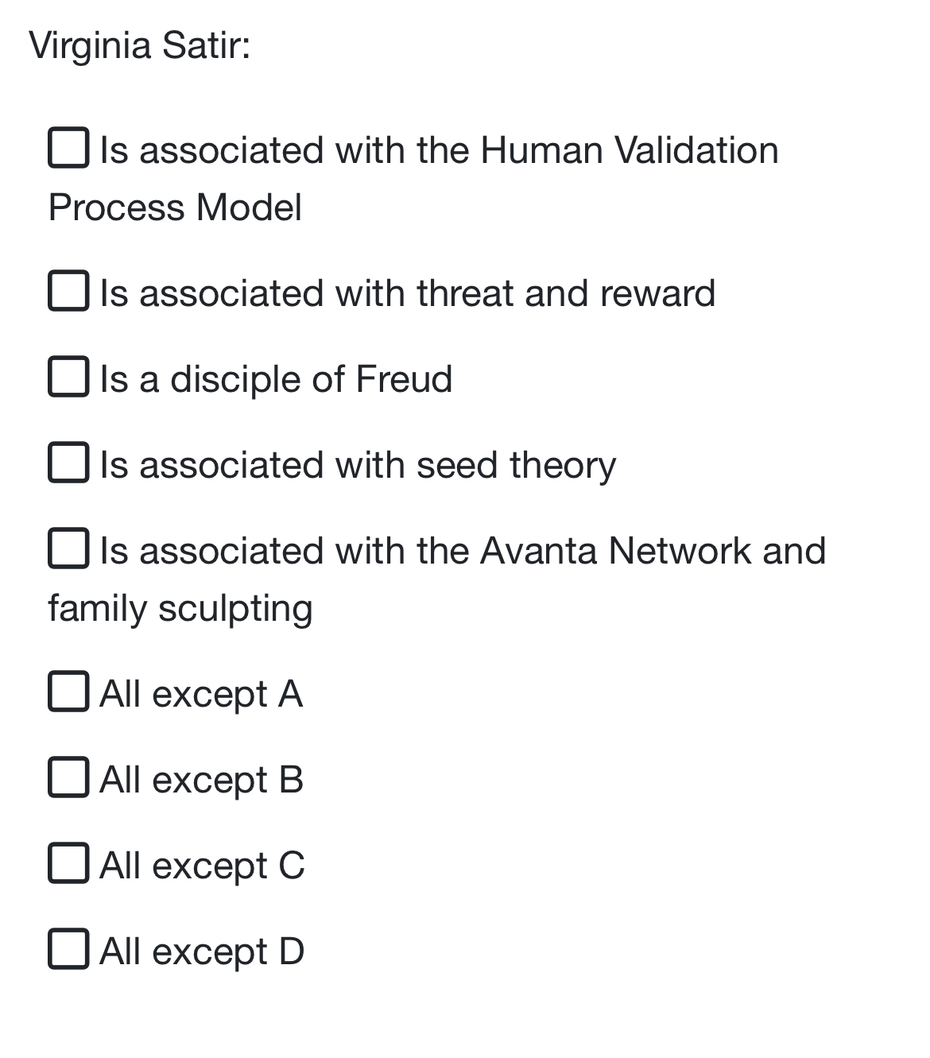Uncheck the seed theory checkbox
This screenshot has height=1058, width=930.
click(x=69, y=464)
